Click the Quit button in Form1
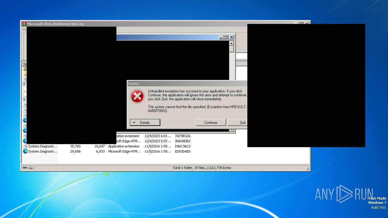The image size is (388, 218). pos(237,123)
